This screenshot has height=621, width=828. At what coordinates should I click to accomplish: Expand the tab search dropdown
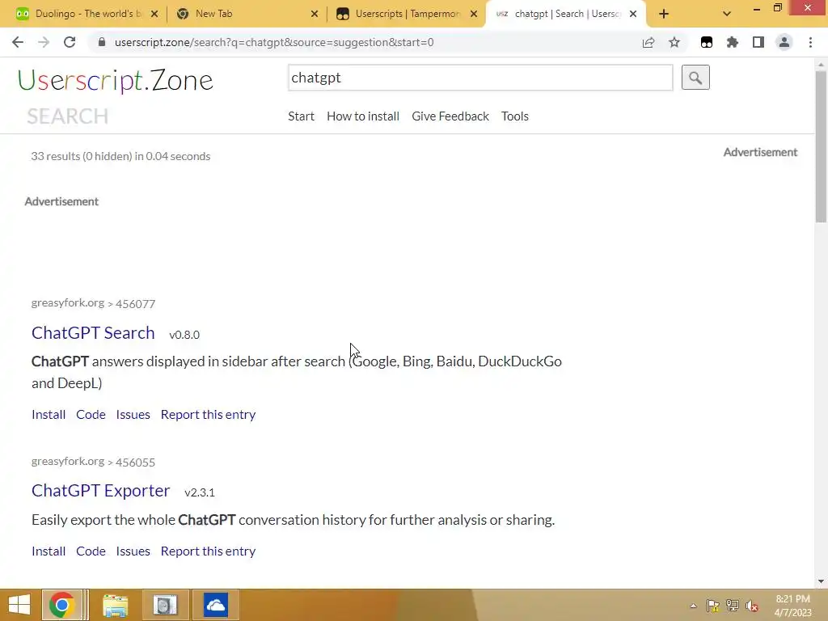coord(727,14)
